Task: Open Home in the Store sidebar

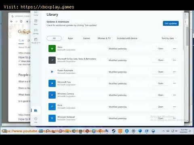Action: (36, 13)
